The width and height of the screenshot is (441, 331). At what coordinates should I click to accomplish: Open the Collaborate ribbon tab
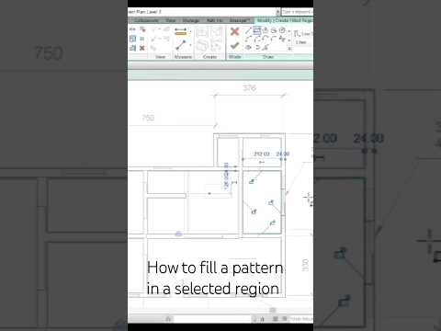pos(146,20)
